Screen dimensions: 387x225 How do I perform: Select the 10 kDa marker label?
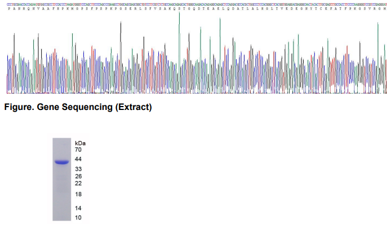click(78, 218)
